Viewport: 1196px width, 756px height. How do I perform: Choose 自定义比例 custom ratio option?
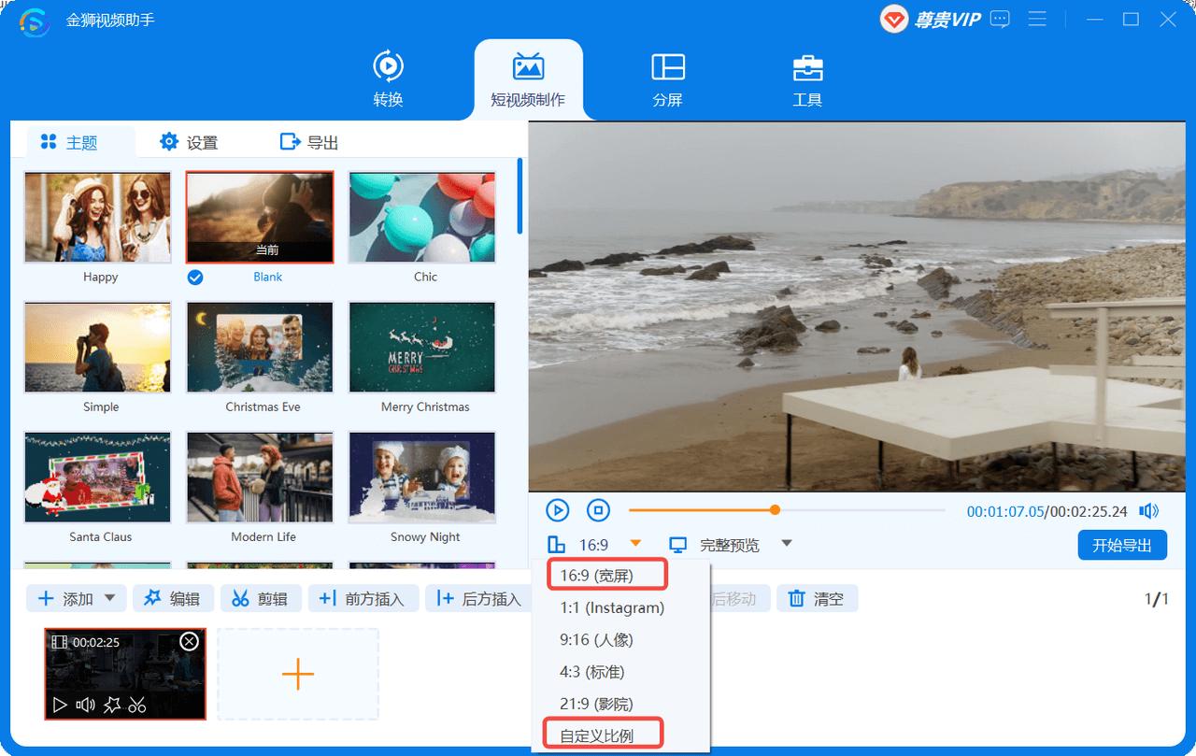pyautogui.click(x=601, y=734)
